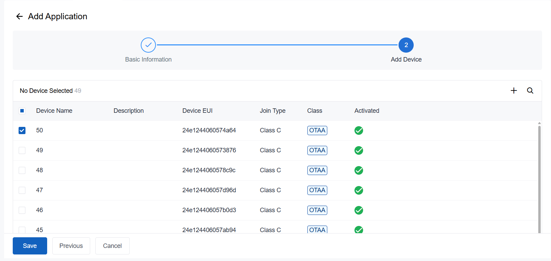Click the Add Device step label
This screenshot has height=261, width=551.
(x=406, y=59)
